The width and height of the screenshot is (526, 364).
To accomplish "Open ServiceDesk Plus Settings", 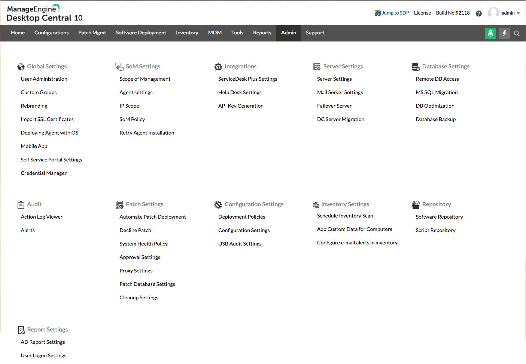I will (x=248, y=79).
